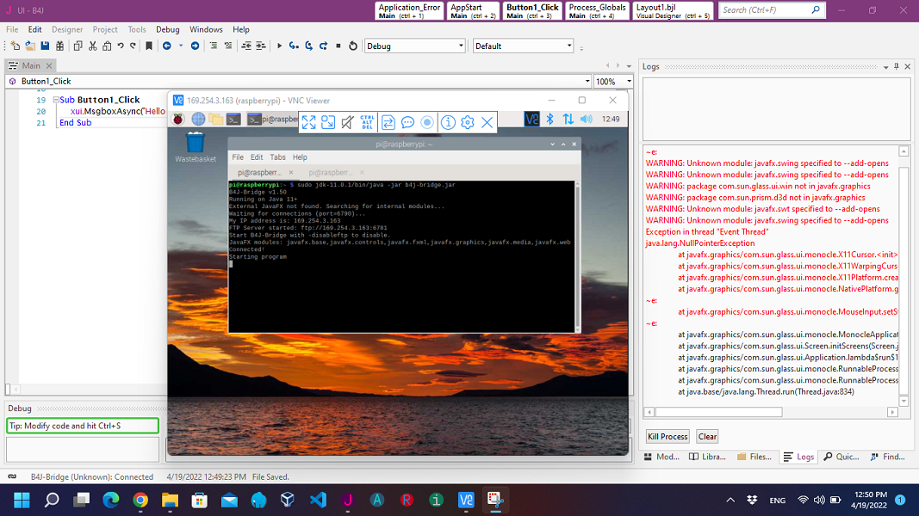919x516 pixels.
Task: Open the Raspberry Pi start menu
Action: [179, 120]
